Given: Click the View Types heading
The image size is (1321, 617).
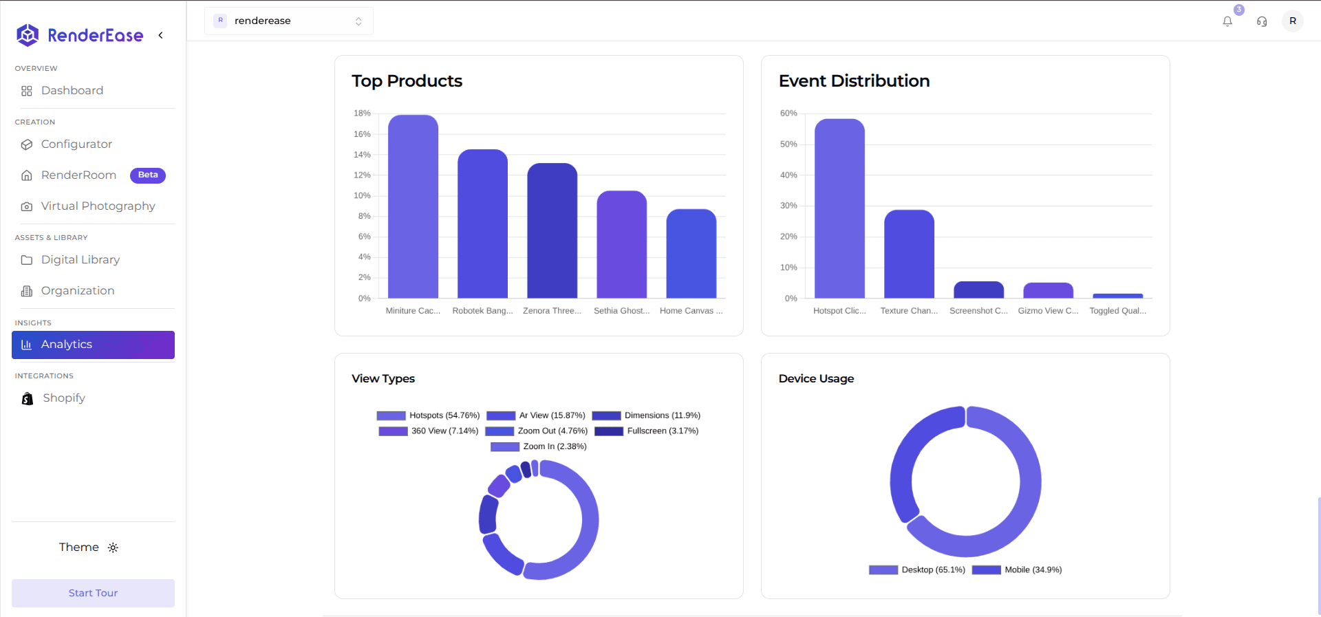Looking at the screenshot, I should (x=383, y=379).
